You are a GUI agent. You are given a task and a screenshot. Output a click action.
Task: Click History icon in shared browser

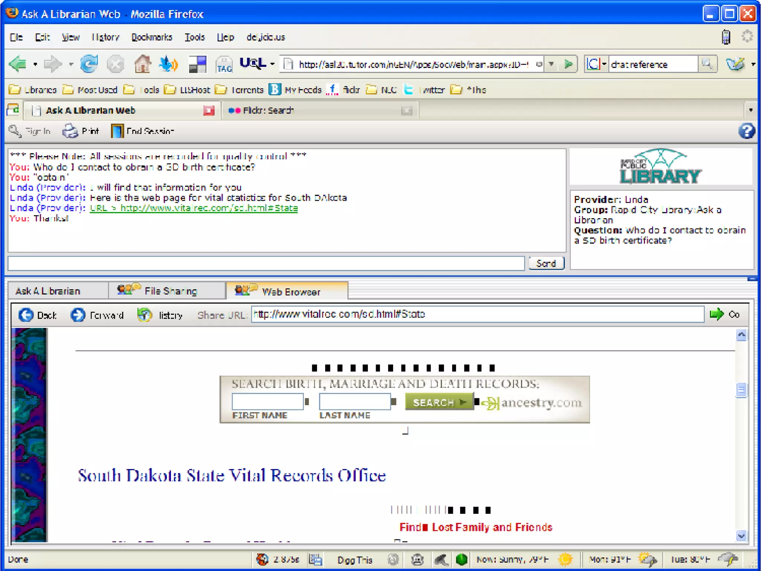click(x=145, y=315)
